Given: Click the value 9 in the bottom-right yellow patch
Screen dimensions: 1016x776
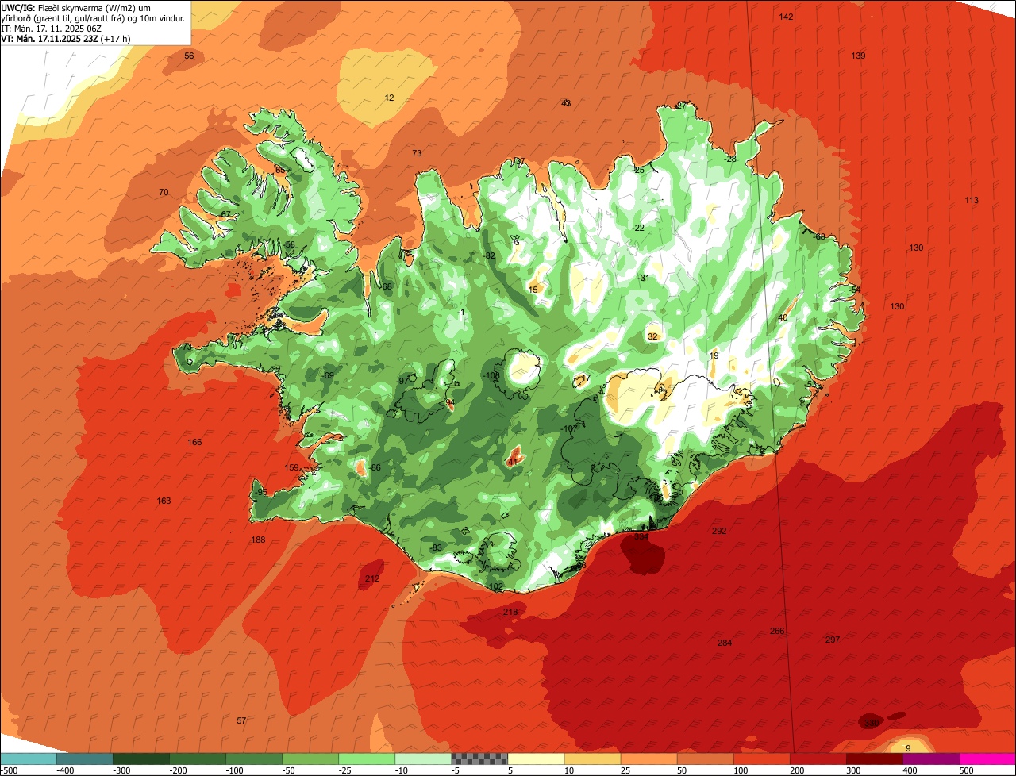Looking at the screenshot, I should pyautogui.click(x=908, y=747).
